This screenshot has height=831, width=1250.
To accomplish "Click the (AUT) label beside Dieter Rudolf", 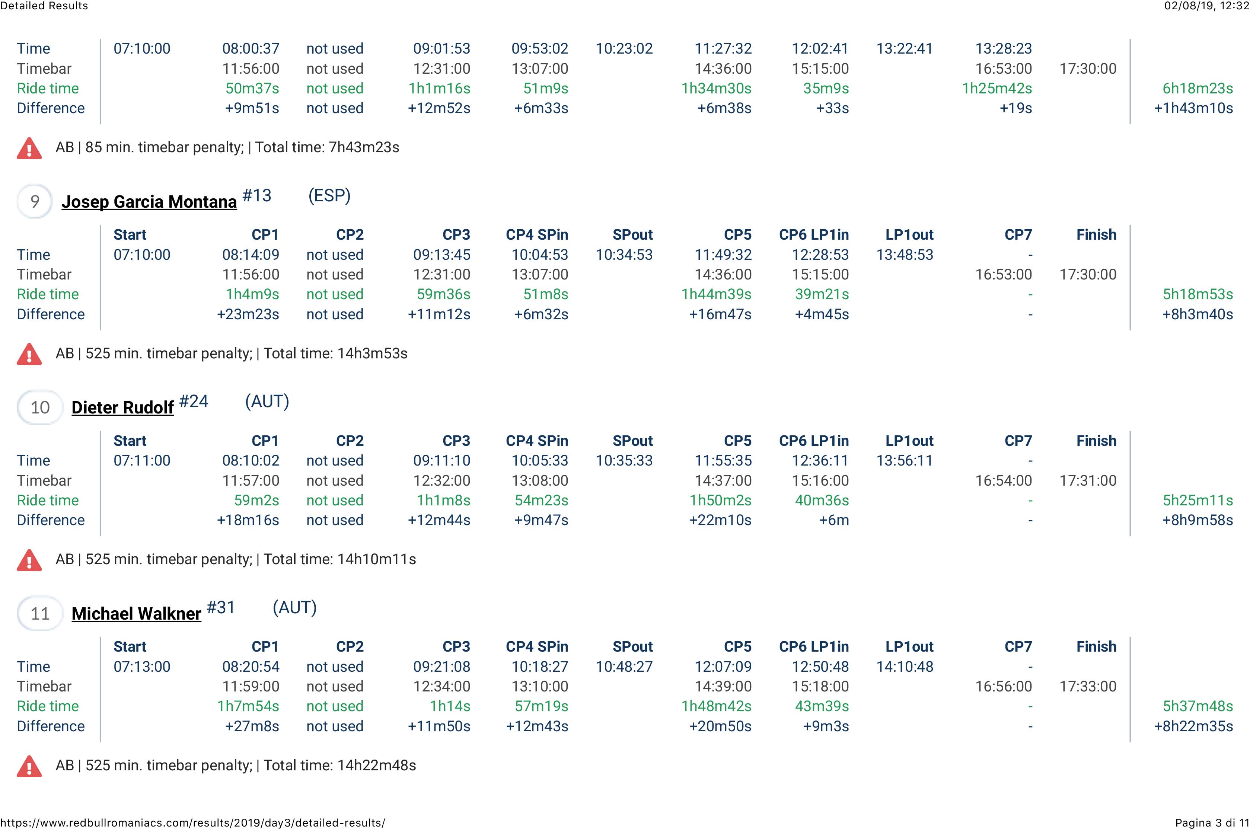I will tap(267, 402).
